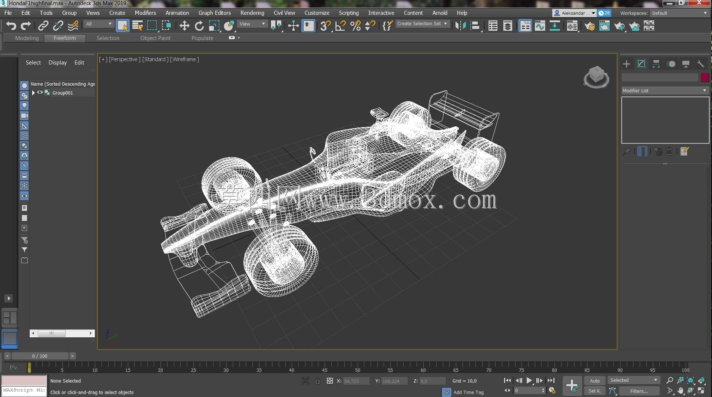Select the Scale tool icon
Image resolution: width=712 pixels, height=397 pixels.
(214, 26)
